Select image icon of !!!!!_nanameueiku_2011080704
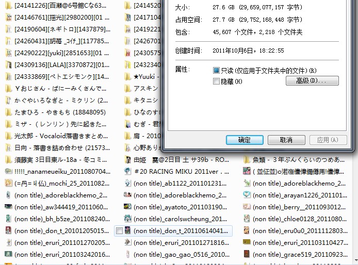 click(x=8, y=171)
